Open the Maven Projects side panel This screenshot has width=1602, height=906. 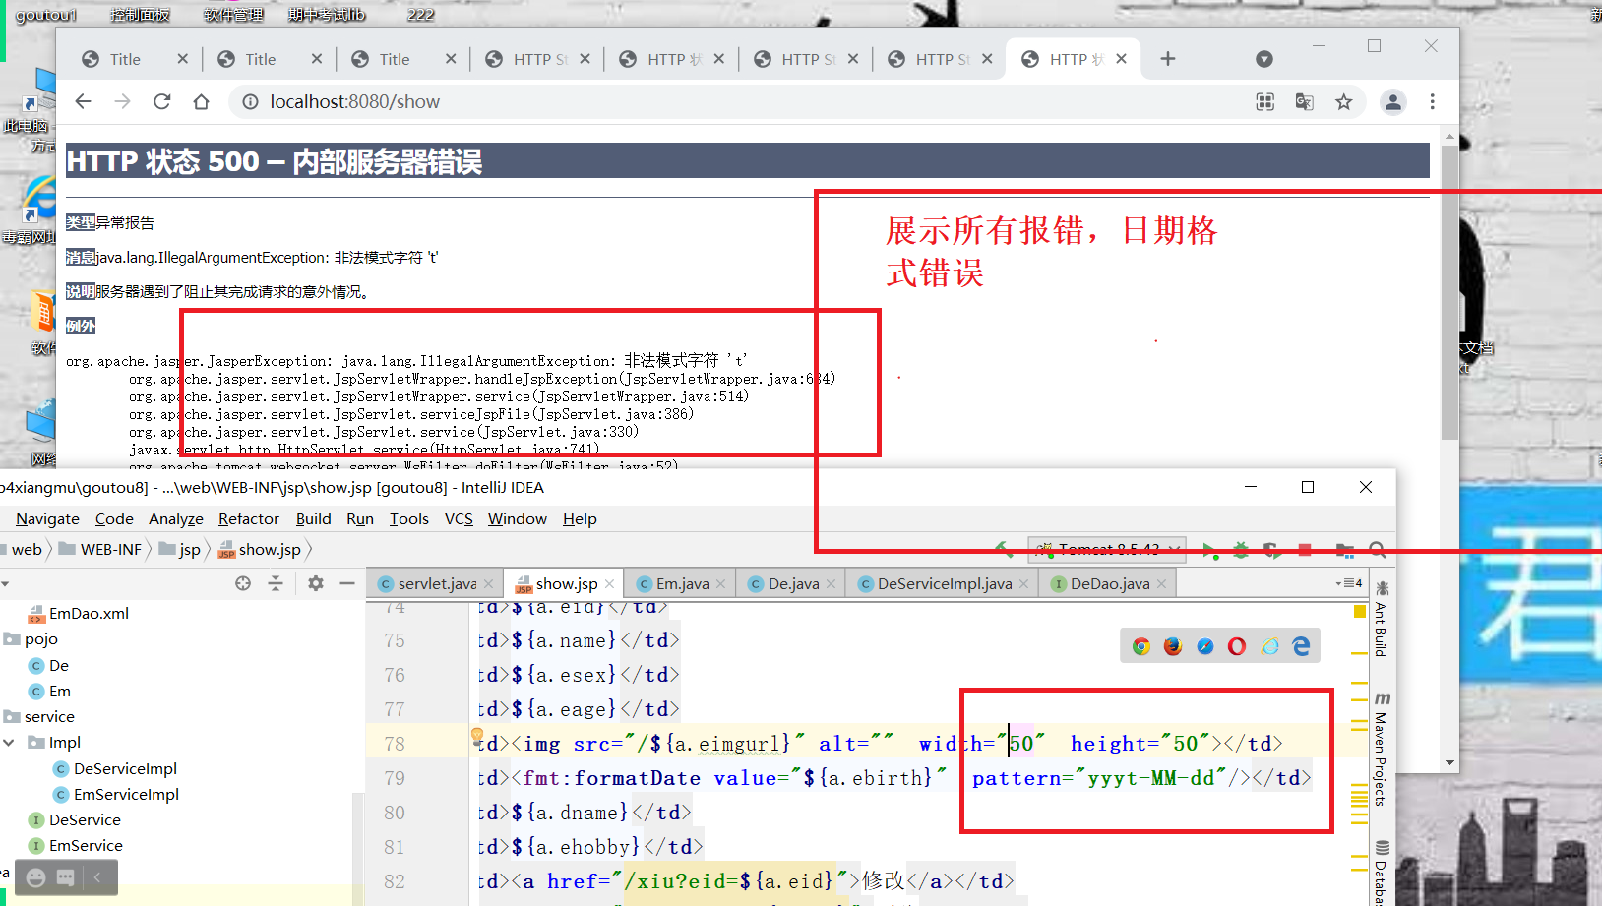tap(1382, 750)
